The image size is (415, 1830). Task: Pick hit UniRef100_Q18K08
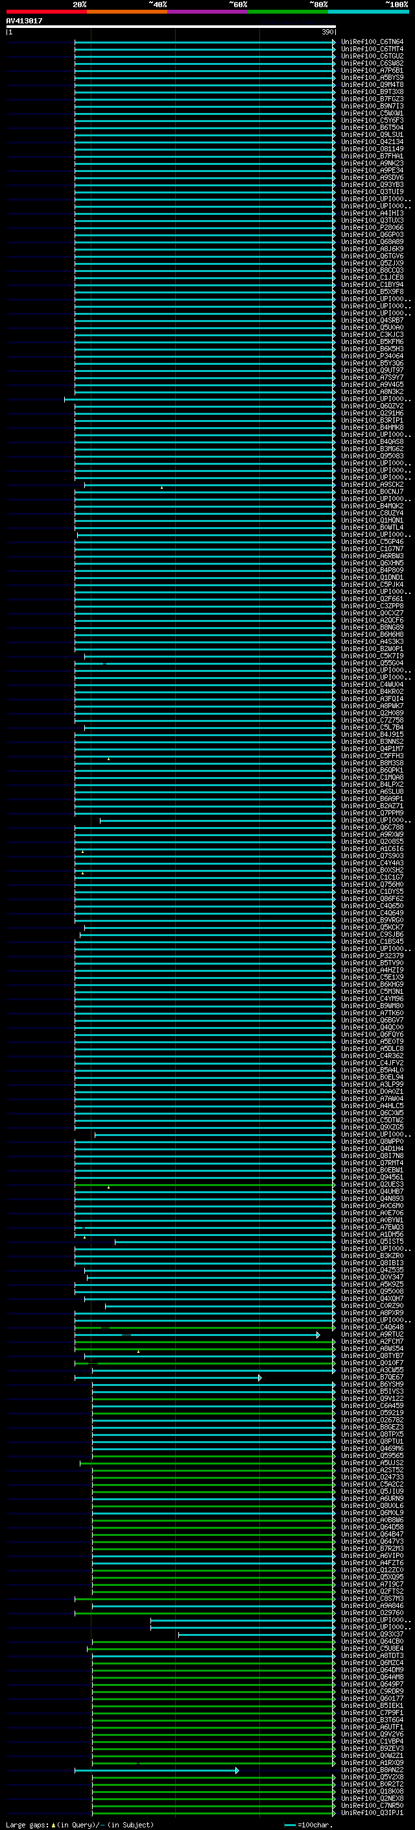pos(372,1791)
